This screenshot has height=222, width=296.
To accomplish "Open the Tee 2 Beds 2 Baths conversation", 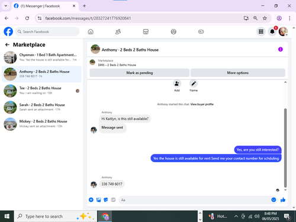I will pos(41,91).
